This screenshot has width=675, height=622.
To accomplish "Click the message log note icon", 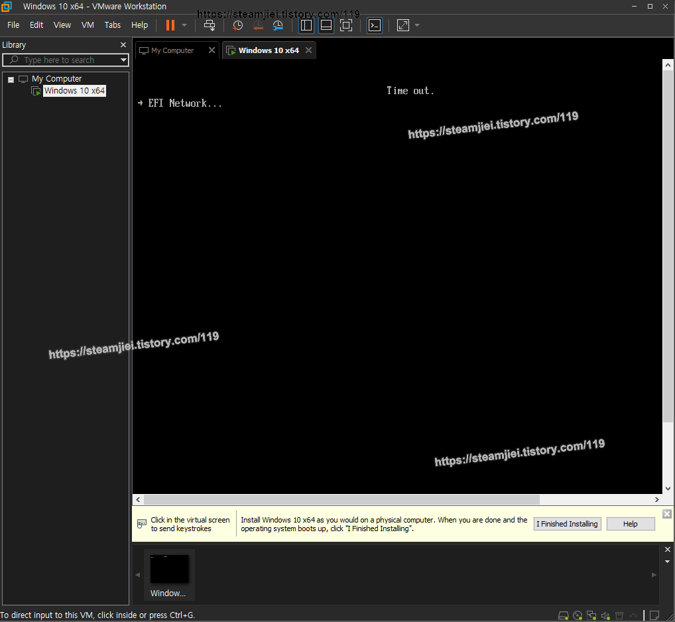I will pos(654,615).
